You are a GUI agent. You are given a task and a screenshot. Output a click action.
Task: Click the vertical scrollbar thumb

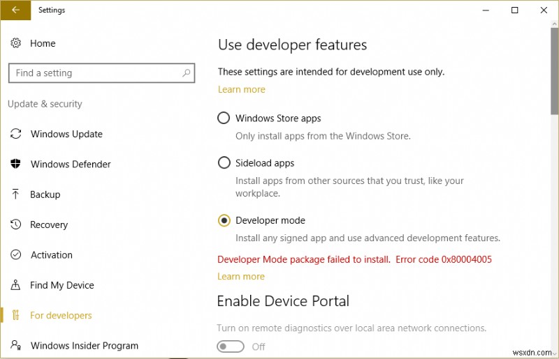[x=554, y=77]
